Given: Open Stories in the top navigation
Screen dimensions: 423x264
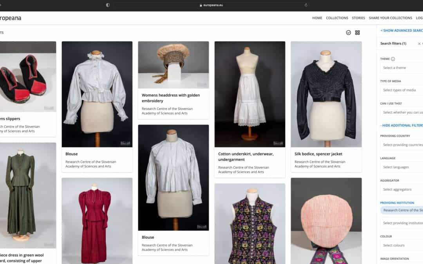Looking at the screenshot, I should tap(358, 18).
